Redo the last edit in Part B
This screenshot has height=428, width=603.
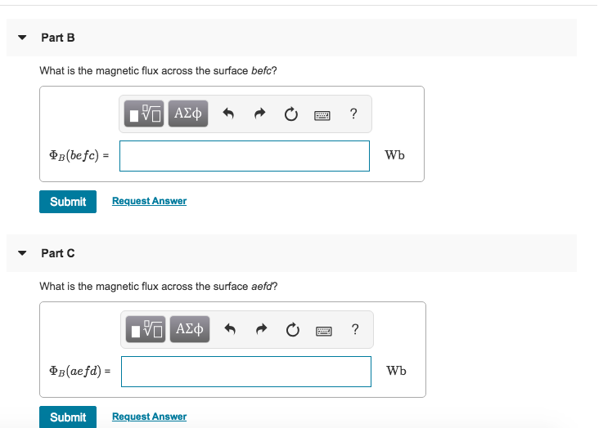click(260, 114)
